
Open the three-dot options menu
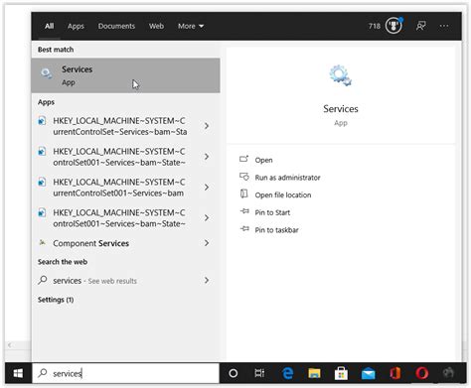[x=444, y=26]
